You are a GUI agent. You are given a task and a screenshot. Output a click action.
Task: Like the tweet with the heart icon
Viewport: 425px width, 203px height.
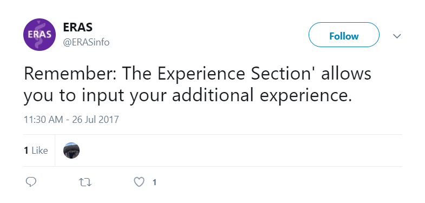point(139,182)
